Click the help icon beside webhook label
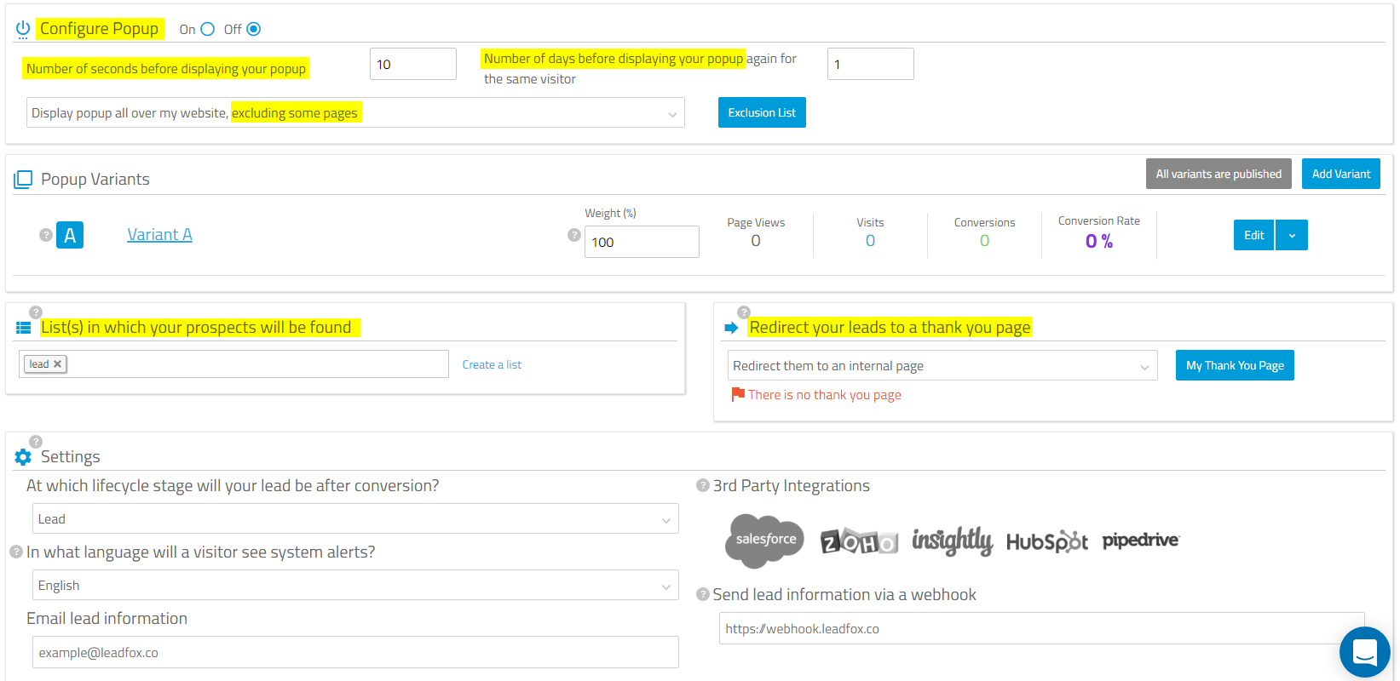Viewport: 1400px width, 681px height. 703,594
